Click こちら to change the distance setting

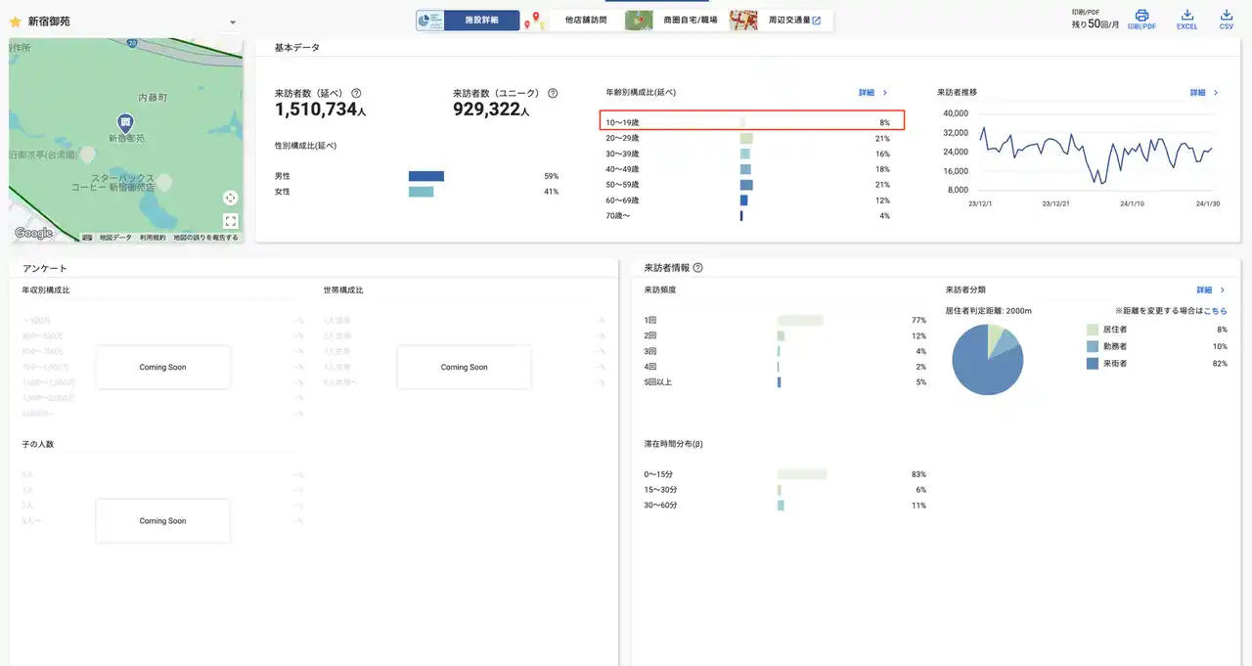click(1216, 310)
